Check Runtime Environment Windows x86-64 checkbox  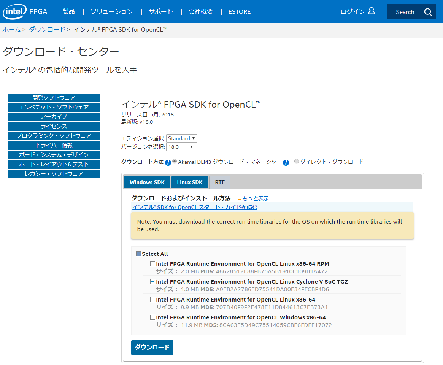152,317
